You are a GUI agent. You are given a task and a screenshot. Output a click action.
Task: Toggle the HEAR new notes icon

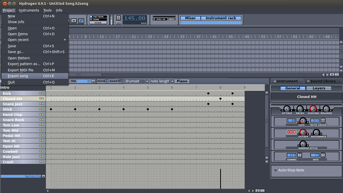tap(107, 81)
